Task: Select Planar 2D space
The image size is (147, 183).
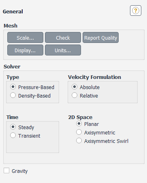Action: 79,123
